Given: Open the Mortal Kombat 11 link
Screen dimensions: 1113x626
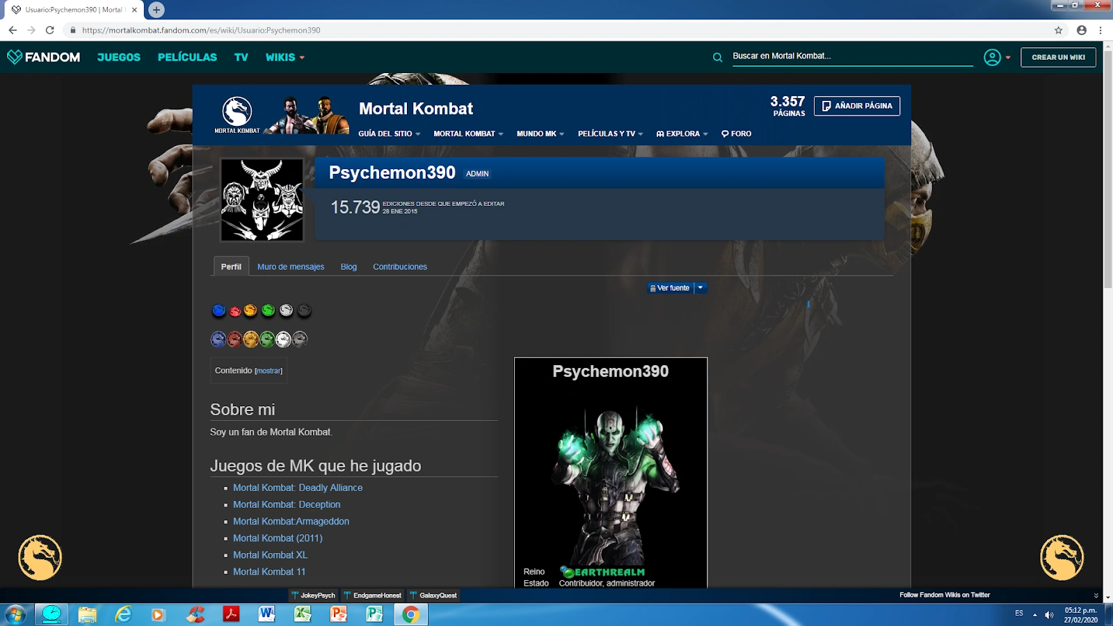Looking at the screenshot, I should (269, 571).
